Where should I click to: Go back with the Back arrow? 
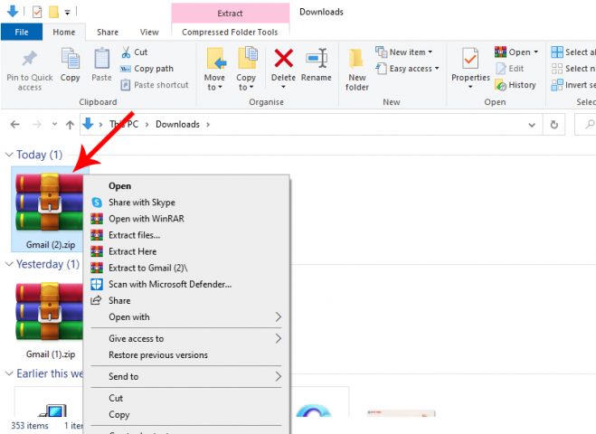point(14,124)
